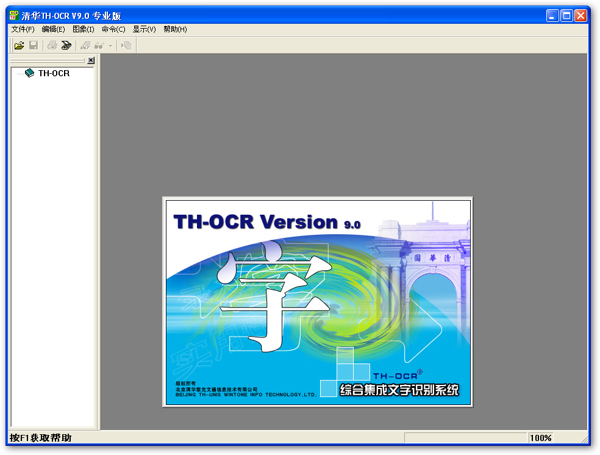Click the OCR app icon in the title bar
Image resolution: width=600 pixels, height=455 pixels.
coord(14,15)
